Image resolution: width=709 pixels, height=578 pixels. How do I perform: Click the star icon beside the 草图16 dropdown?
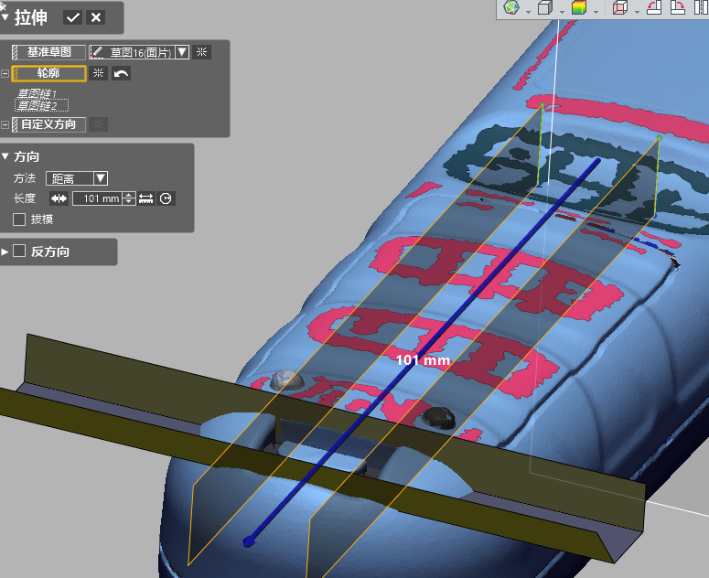(x=202, y=52)
